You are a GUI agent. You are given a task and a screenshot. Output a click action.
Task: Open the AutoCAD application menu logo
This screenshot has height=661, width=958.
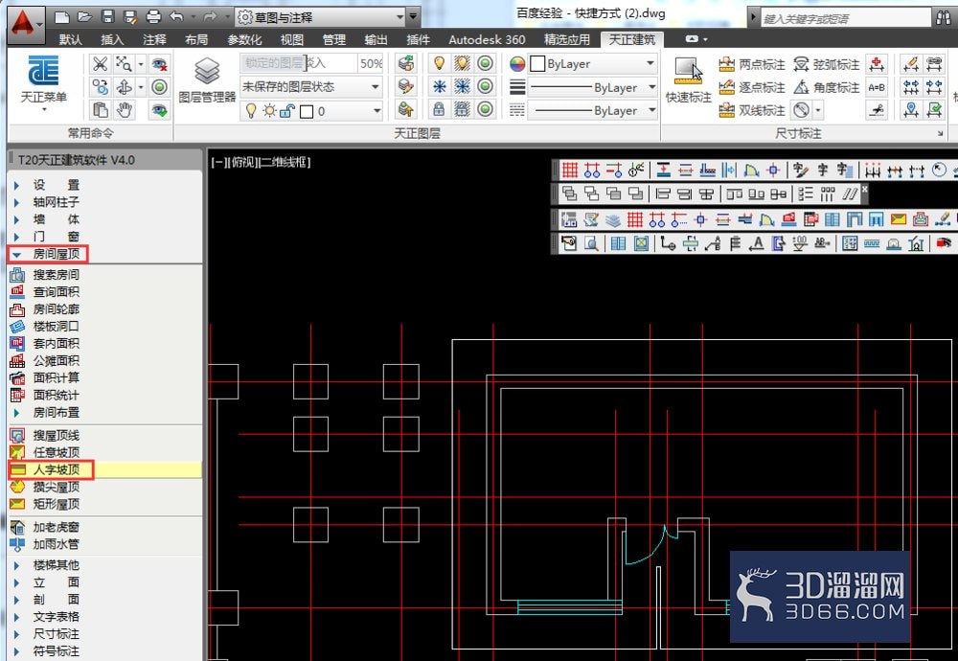(x=23, y=23)
